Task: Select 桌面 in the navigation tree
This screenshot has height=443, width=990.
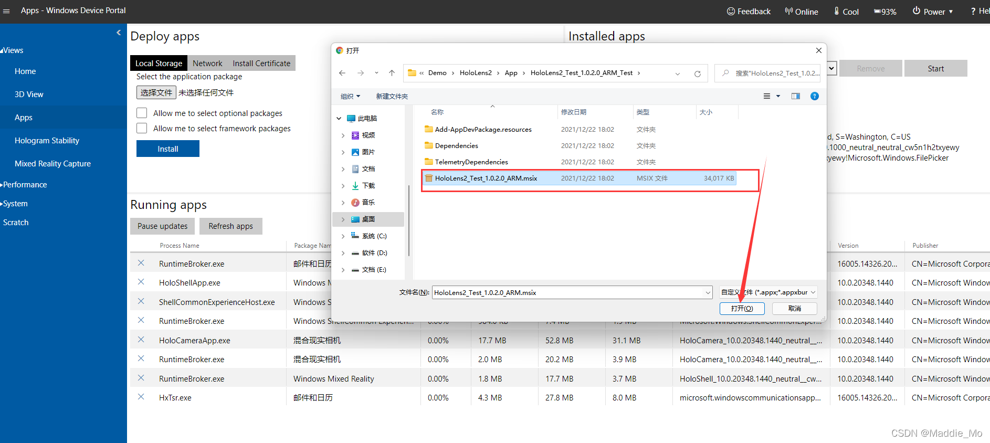Action: [x=368, y=219]
